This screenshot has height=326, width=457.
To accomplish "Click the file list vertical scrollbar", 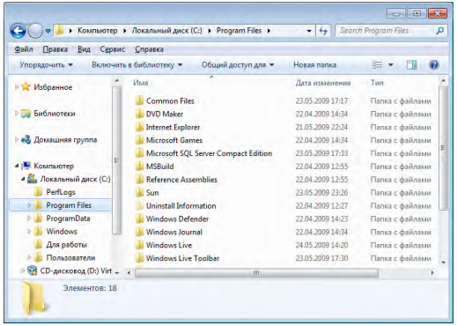I will (443, 147).
